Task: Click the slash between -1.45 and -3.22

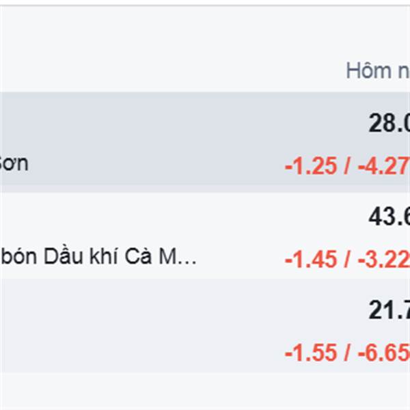Action: pos(347,259)
